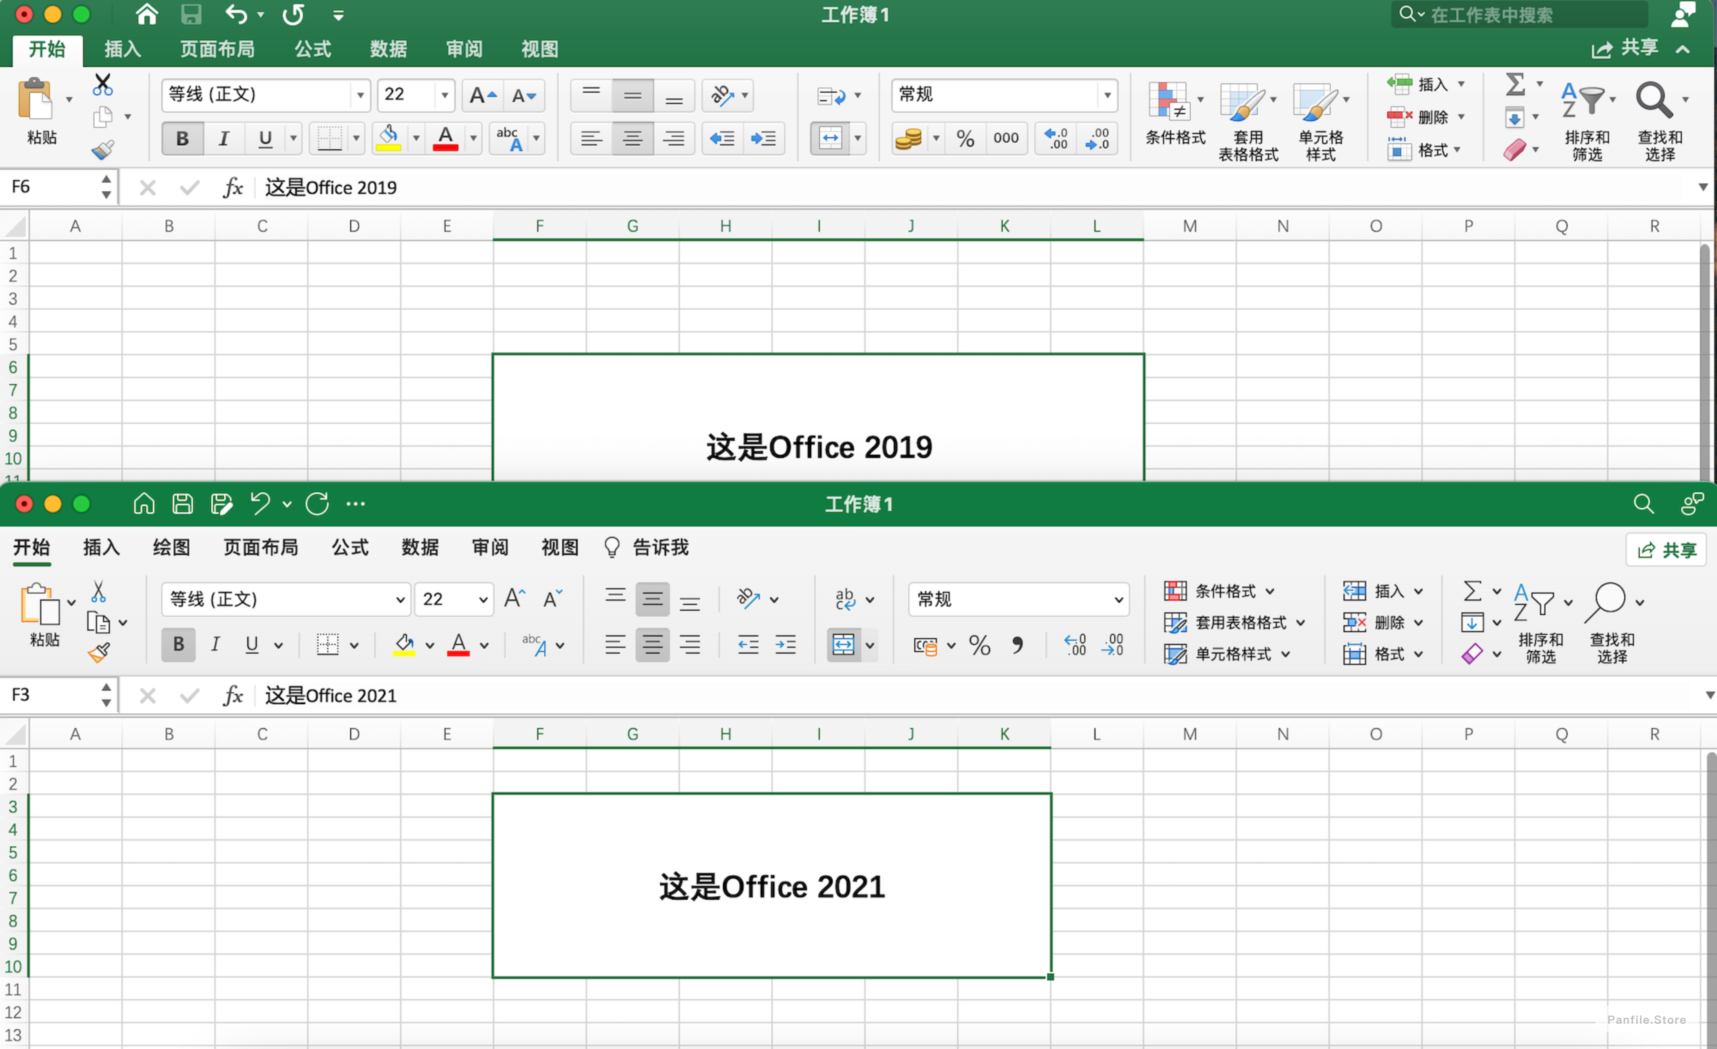Click AutoSum sigma in Office 2019 ribbon

[x=1515, y=84]
